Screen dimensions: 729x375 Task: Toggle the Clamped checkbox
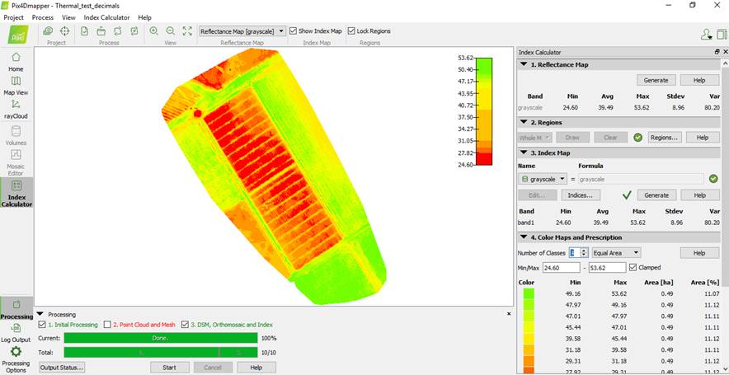(633, 268)
